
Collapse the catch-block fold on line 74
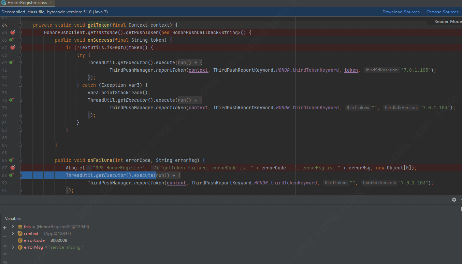20,85
